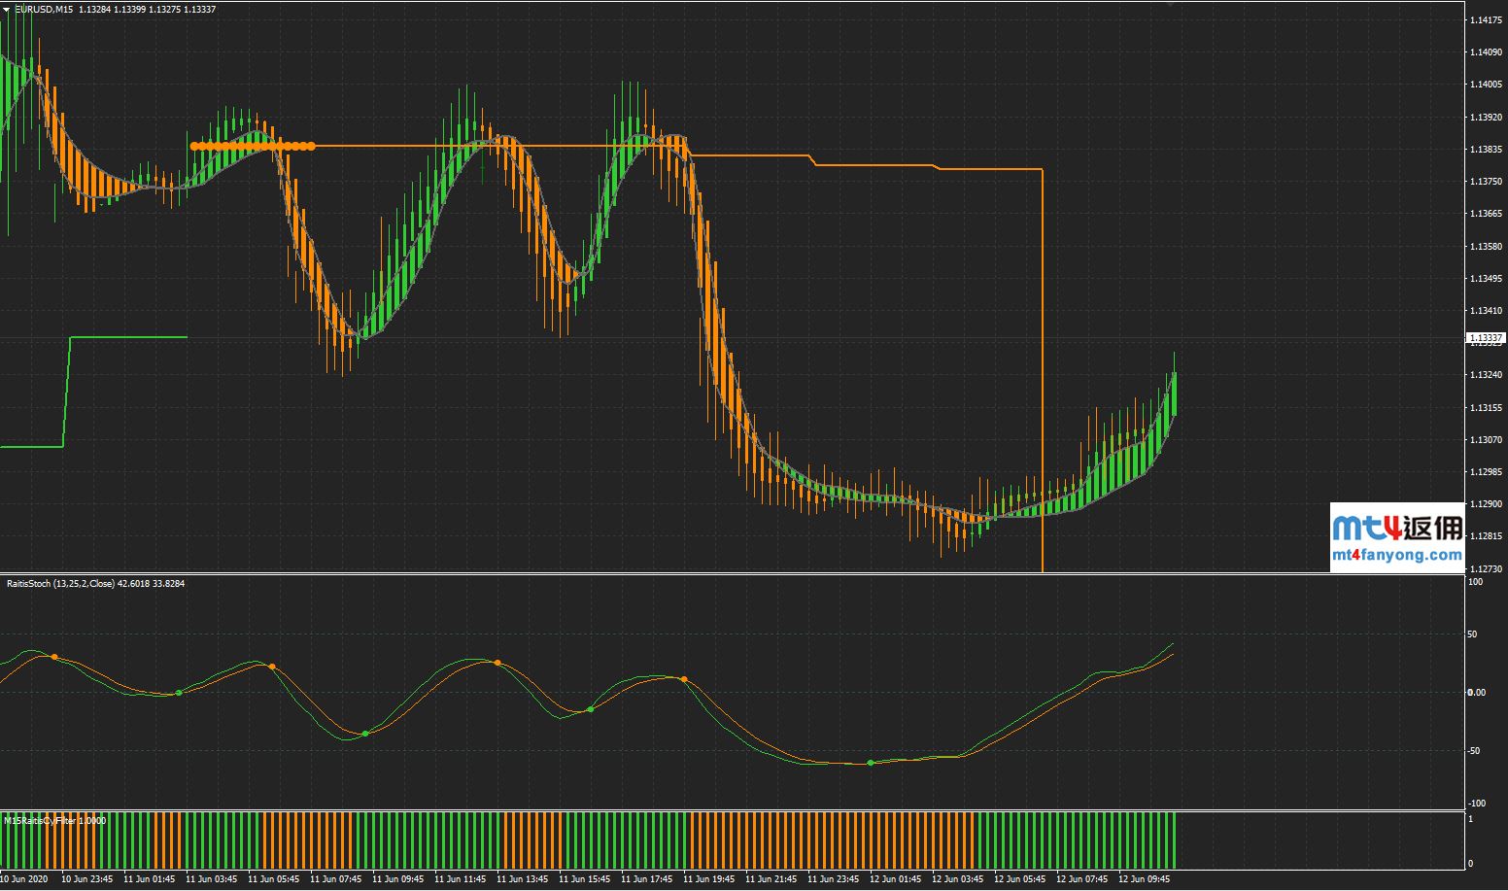Screen dimensions: 1508x891
Task: Open the mt4fanyong.com watermark link
Action: (1397, 556)
